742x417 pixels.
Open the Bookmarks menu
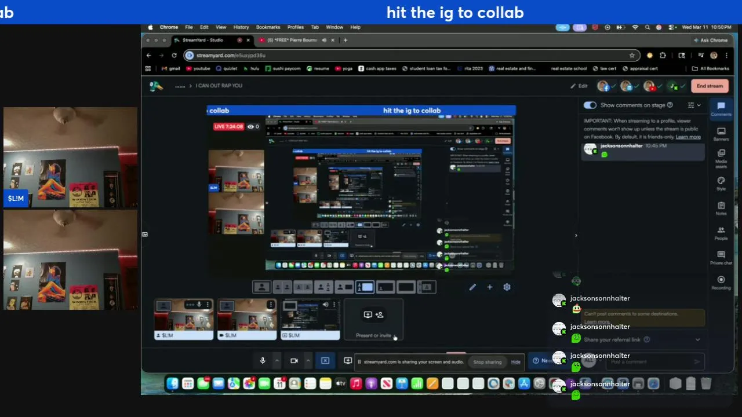(x=268, y=27)
